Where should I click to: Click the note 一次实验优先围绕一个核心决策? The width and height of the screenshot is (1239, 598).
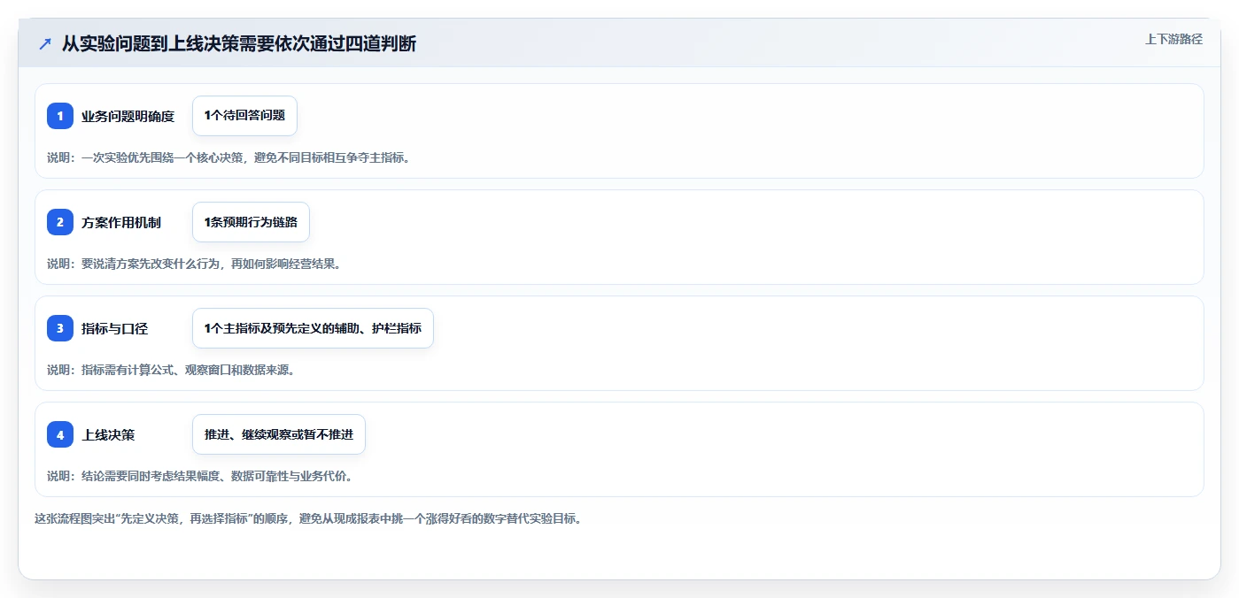click(x=228, y=158)
